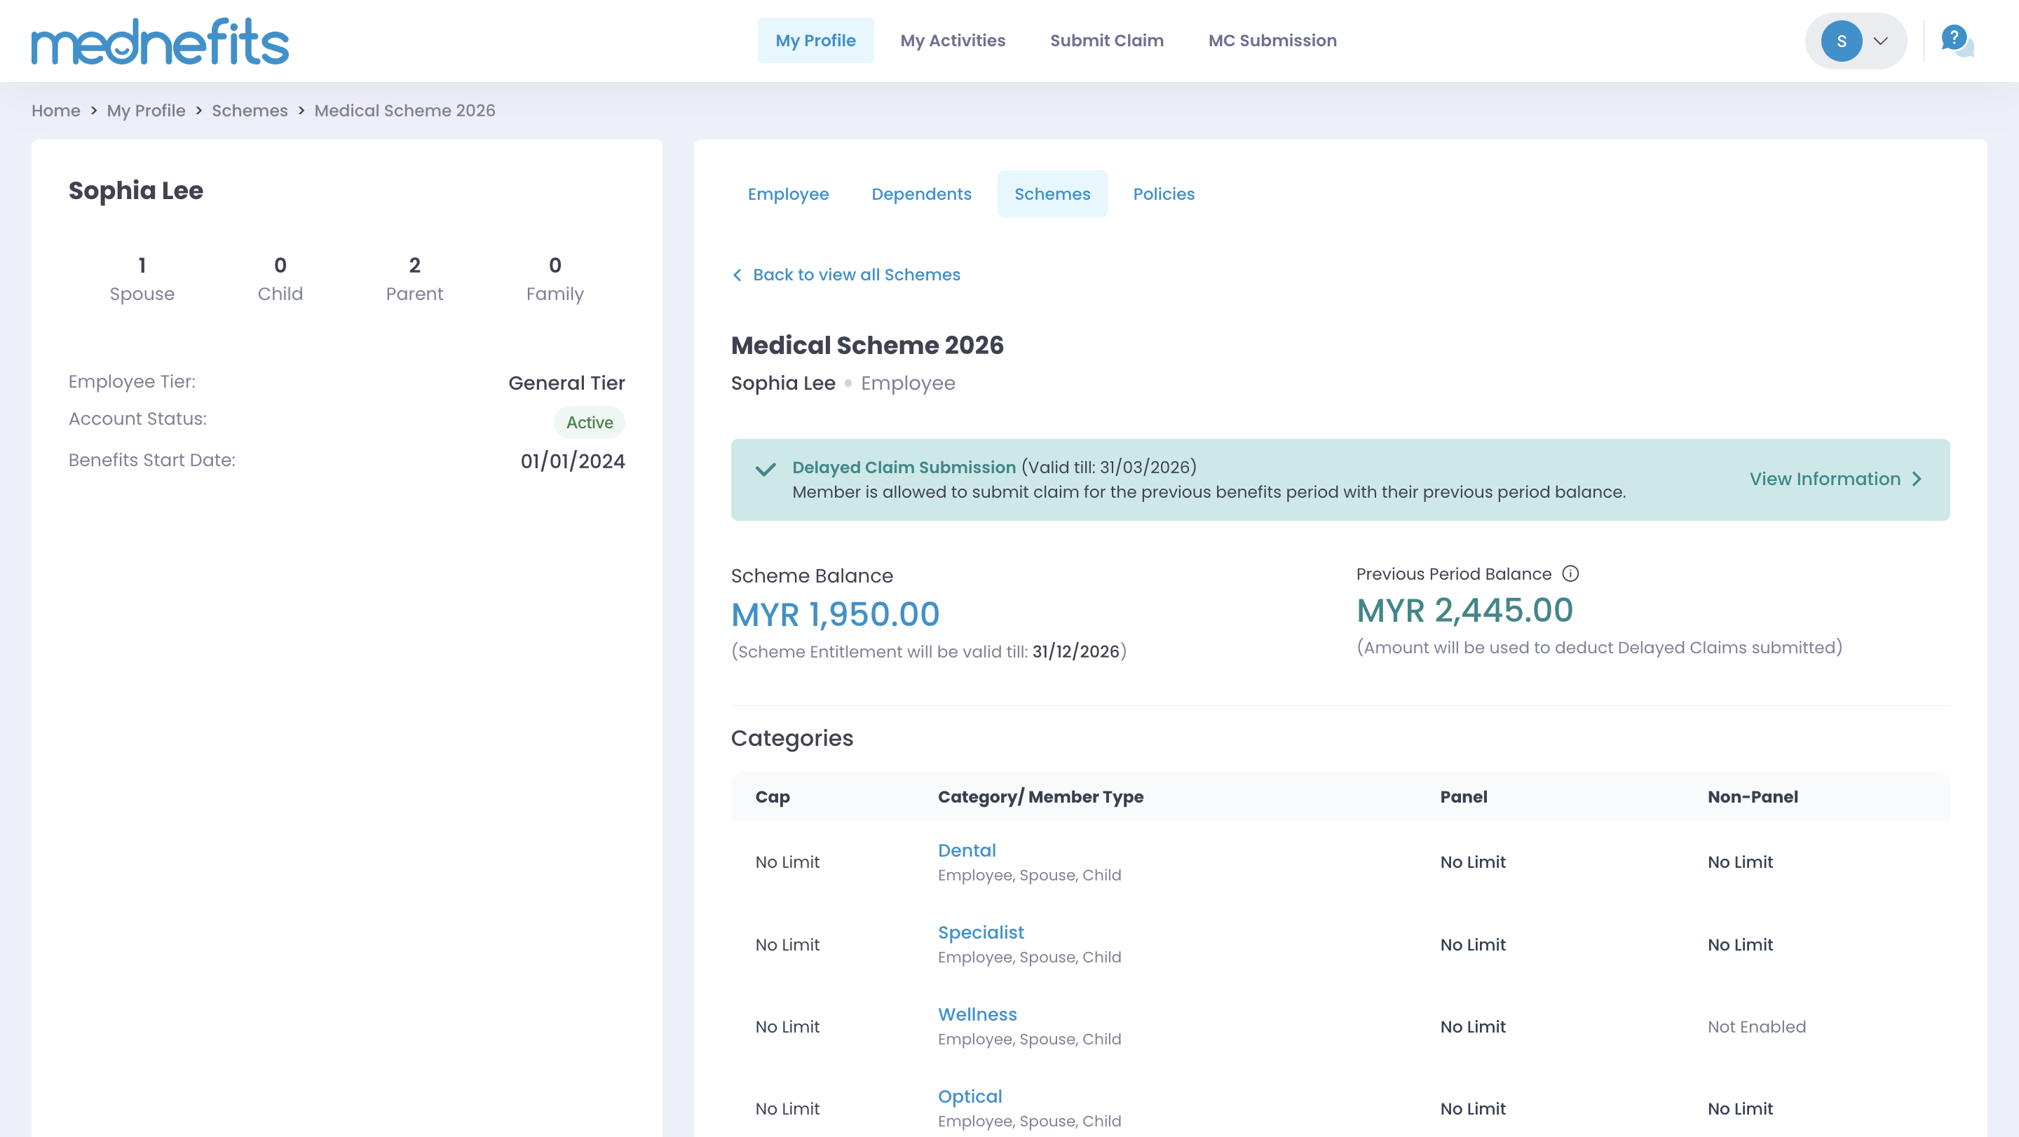Go to Submit Claim page

pos(1106,41)
